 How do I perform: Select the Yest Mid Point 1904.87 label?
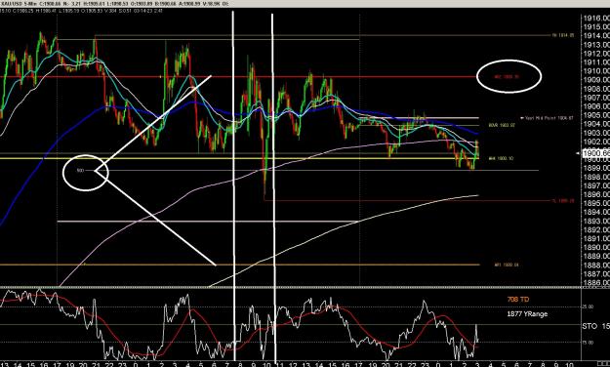(x=548, y=117)
